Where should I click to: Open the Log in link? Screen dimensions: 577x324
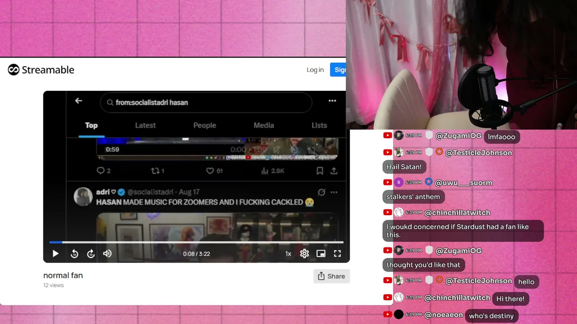click(x=315, y=70)
